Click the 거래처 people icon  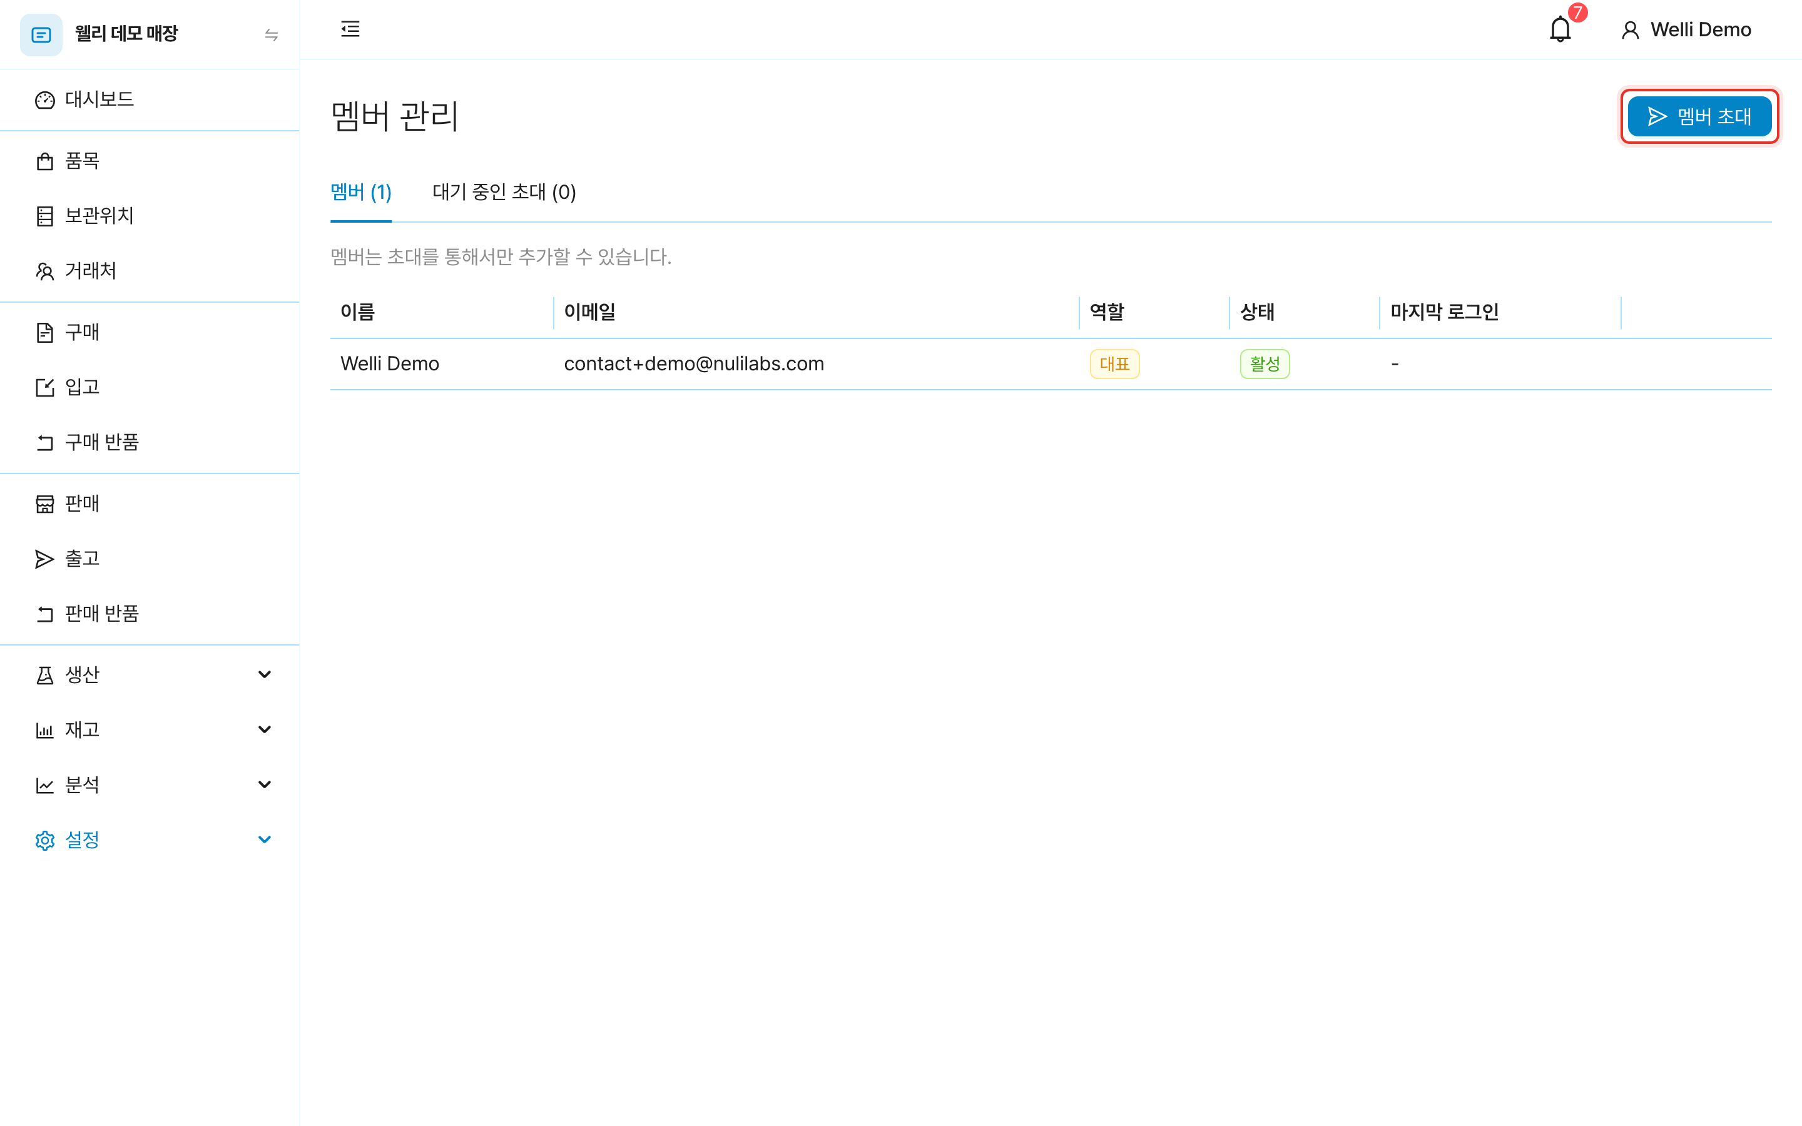[x=44, y=271]
